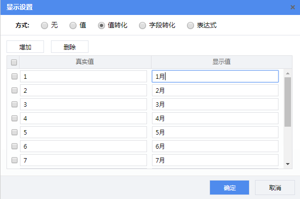Click the scrollbar down arrow
This screenshot has width=300, height=199.
[x=287, y=164]
